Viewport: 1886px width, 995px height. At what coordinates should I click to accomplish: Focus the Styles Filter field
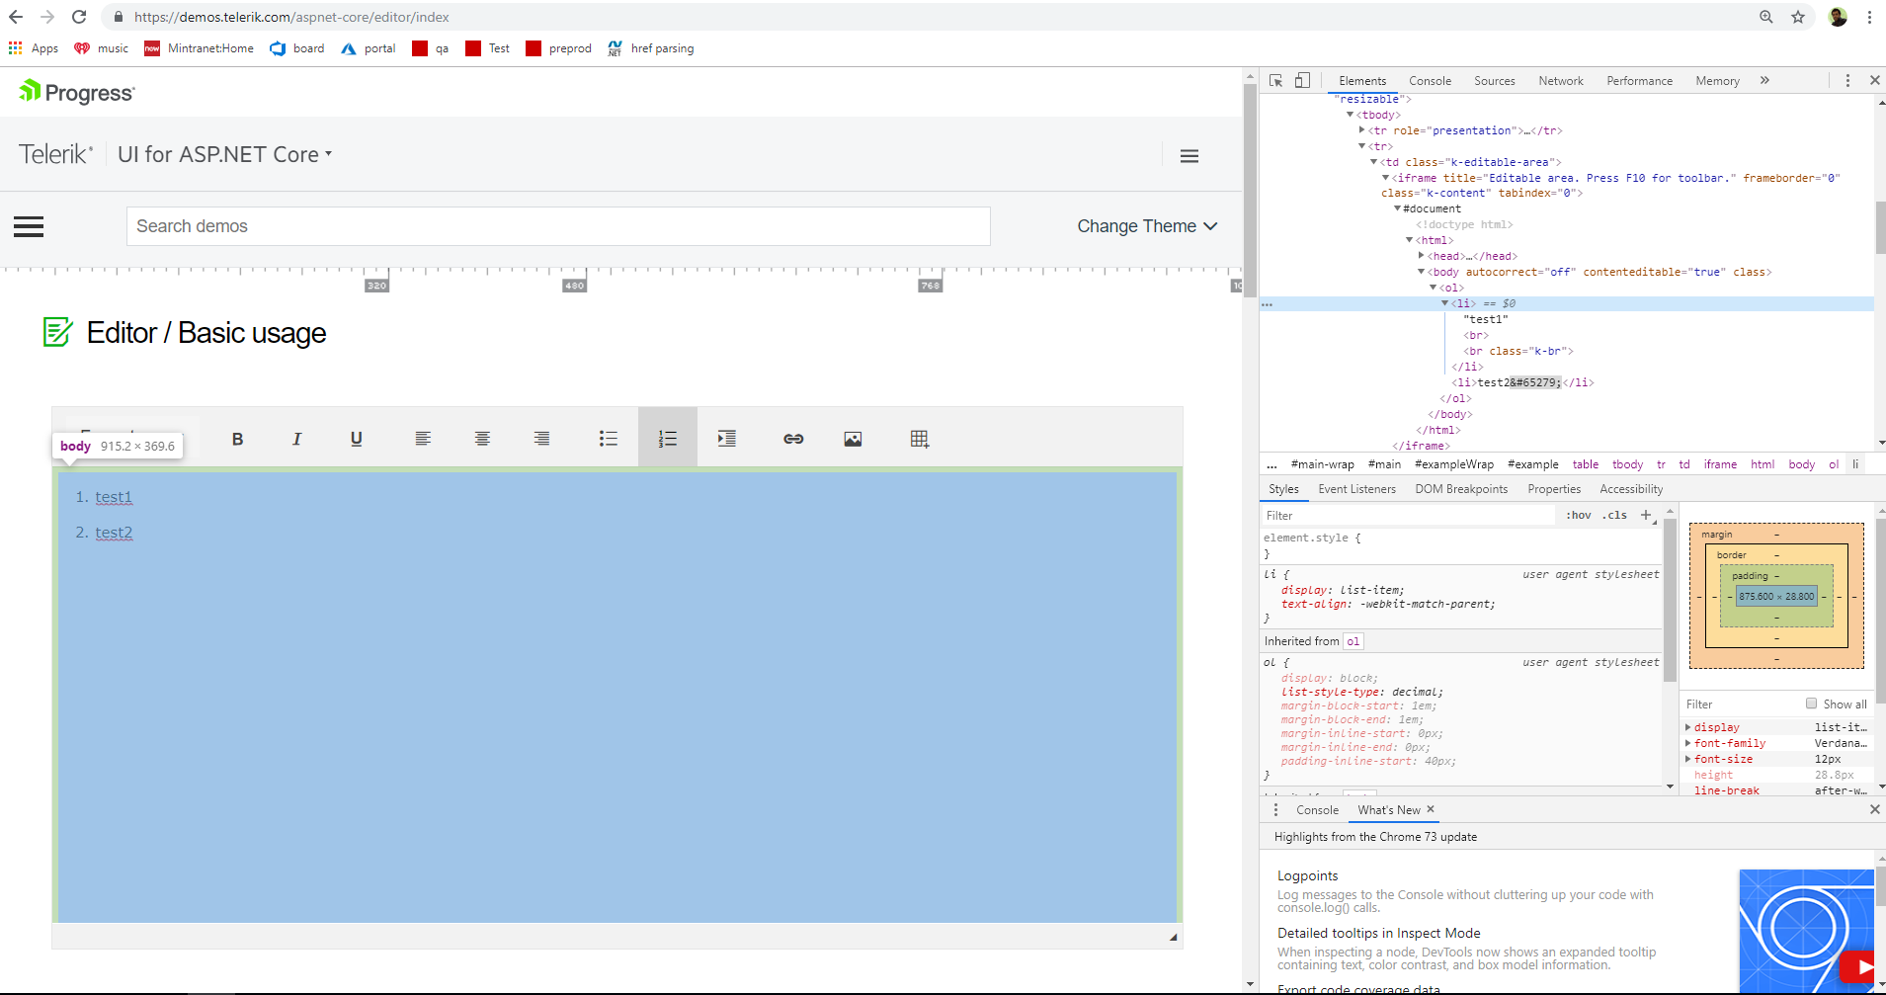(x=1409, y=515)
